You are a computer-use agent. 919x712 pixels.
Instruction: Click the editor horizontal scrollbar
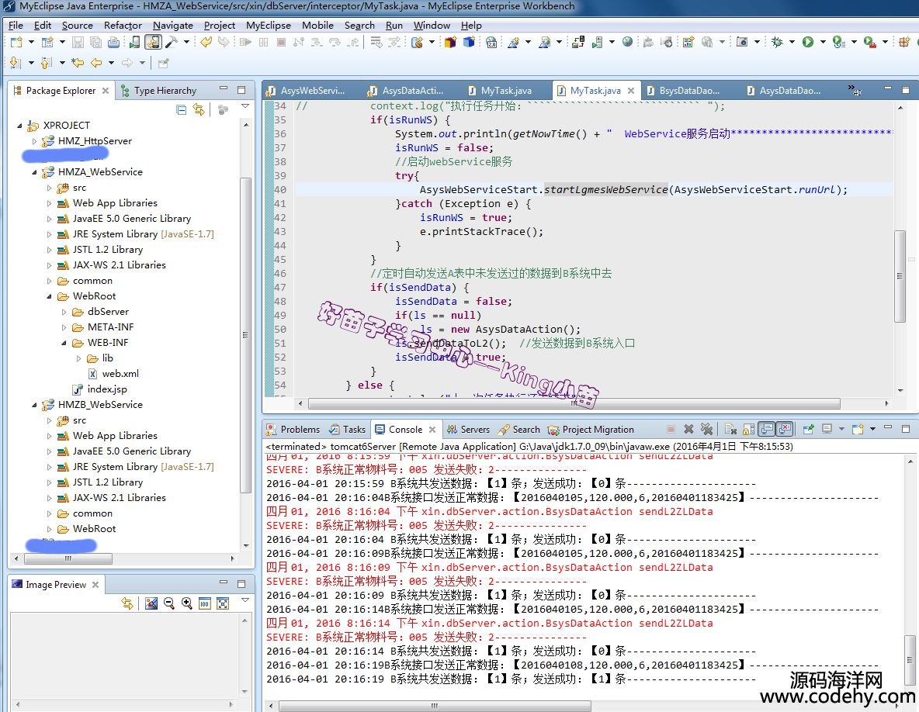[574, 403]
